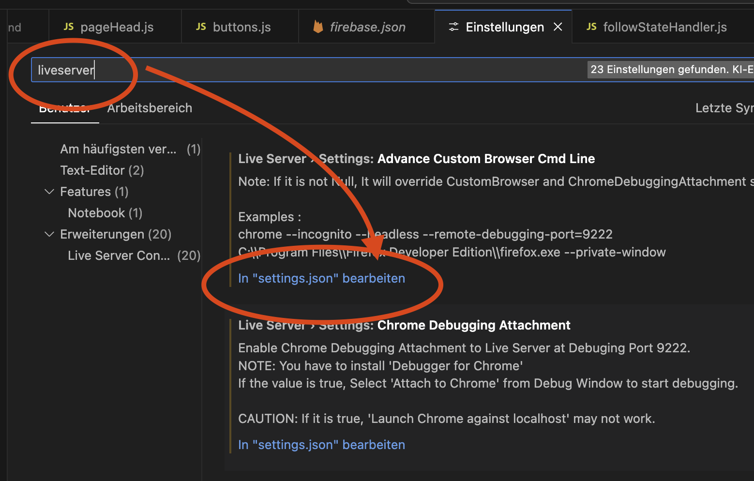The width and height of the screenshot is (754, 481).
Task: Select Notebook (1) in the settings tree
Action: (105, 213)
